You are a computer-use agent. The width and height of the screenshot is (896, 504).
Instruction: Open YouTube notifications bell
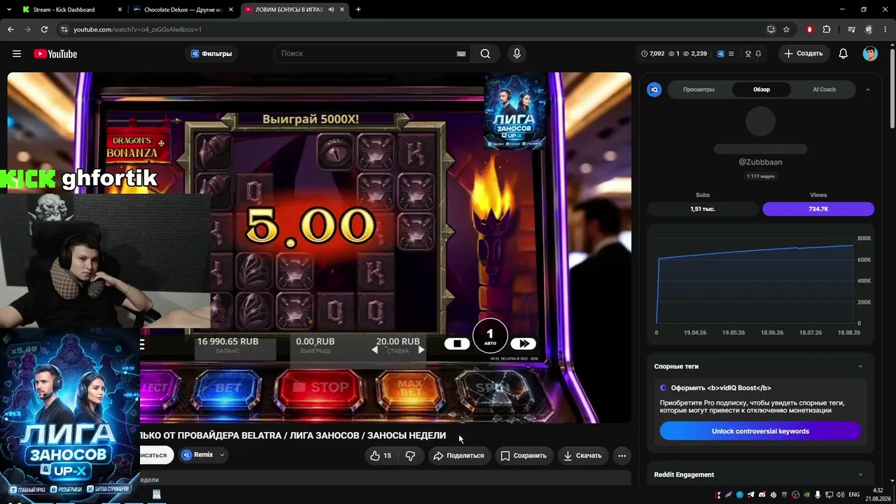[843, 54]
